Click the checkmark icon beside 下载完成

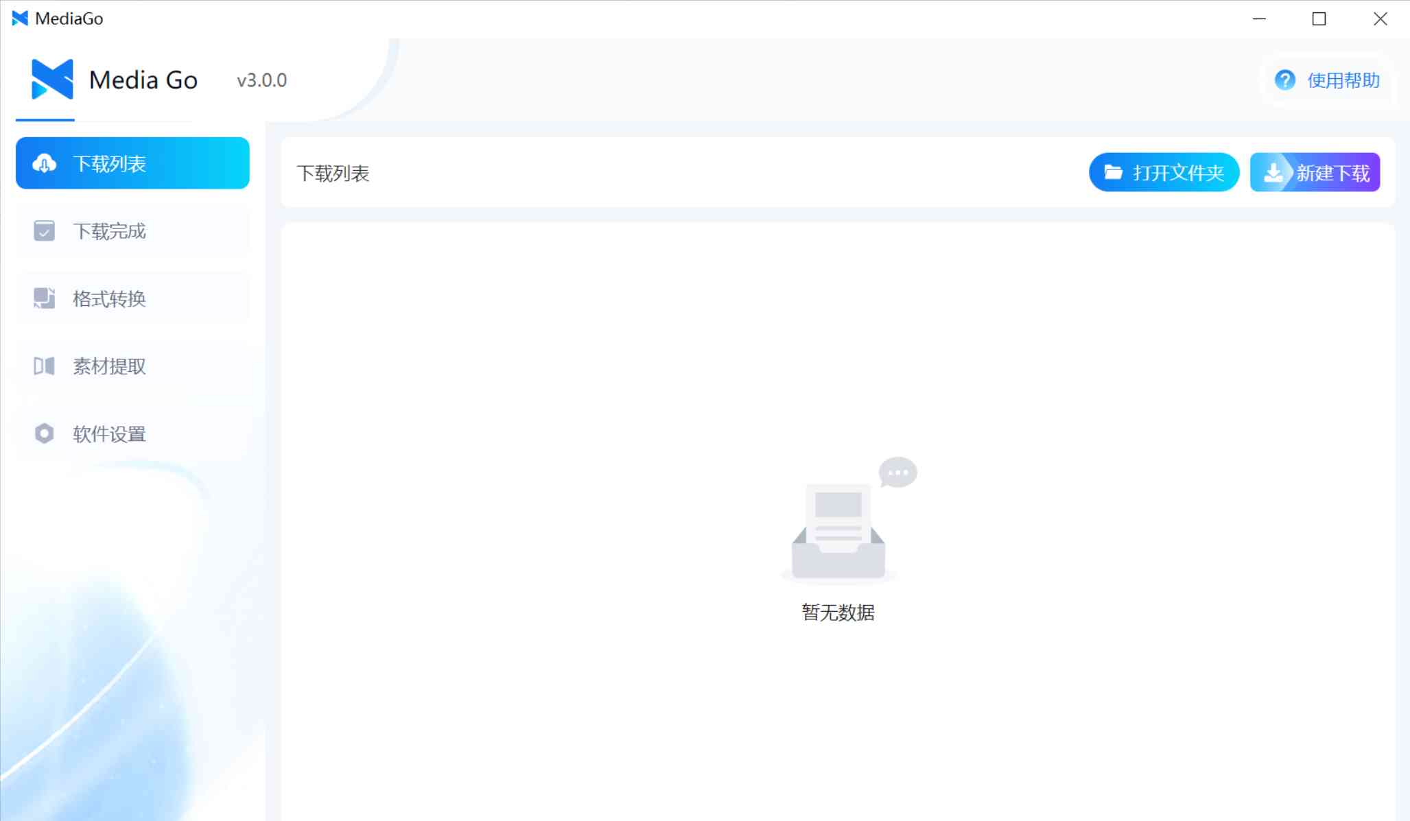(45, 231)
